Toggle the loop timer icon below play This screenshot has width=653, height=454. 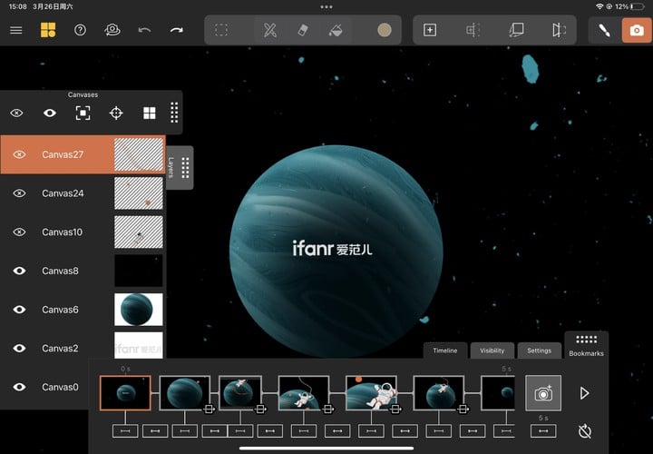(x=585, y=431)
